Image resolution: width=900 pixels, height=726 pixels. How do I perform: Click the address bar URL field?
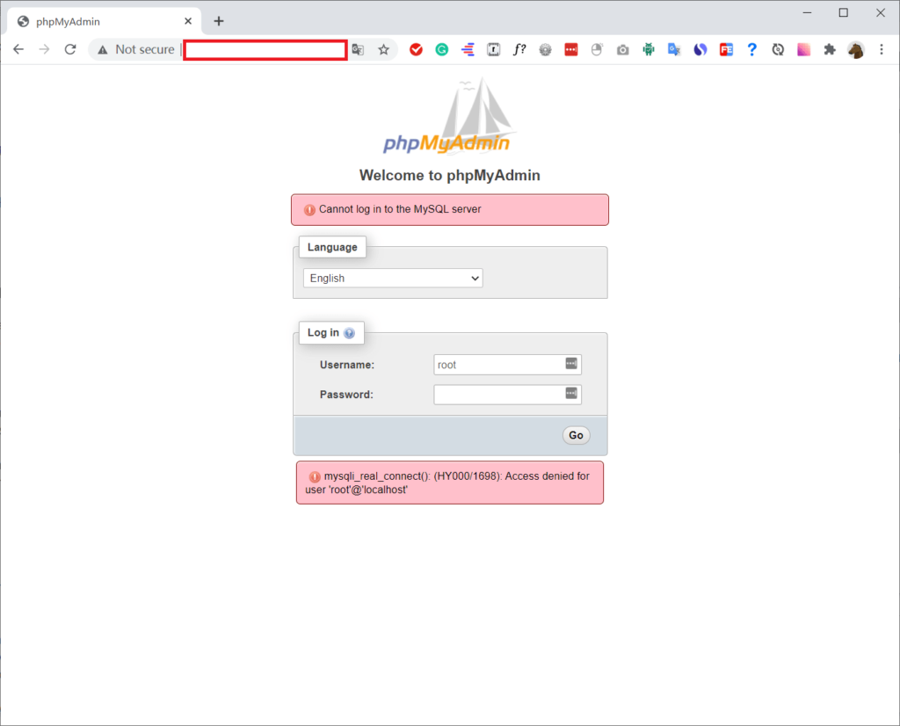pos(265,50)
